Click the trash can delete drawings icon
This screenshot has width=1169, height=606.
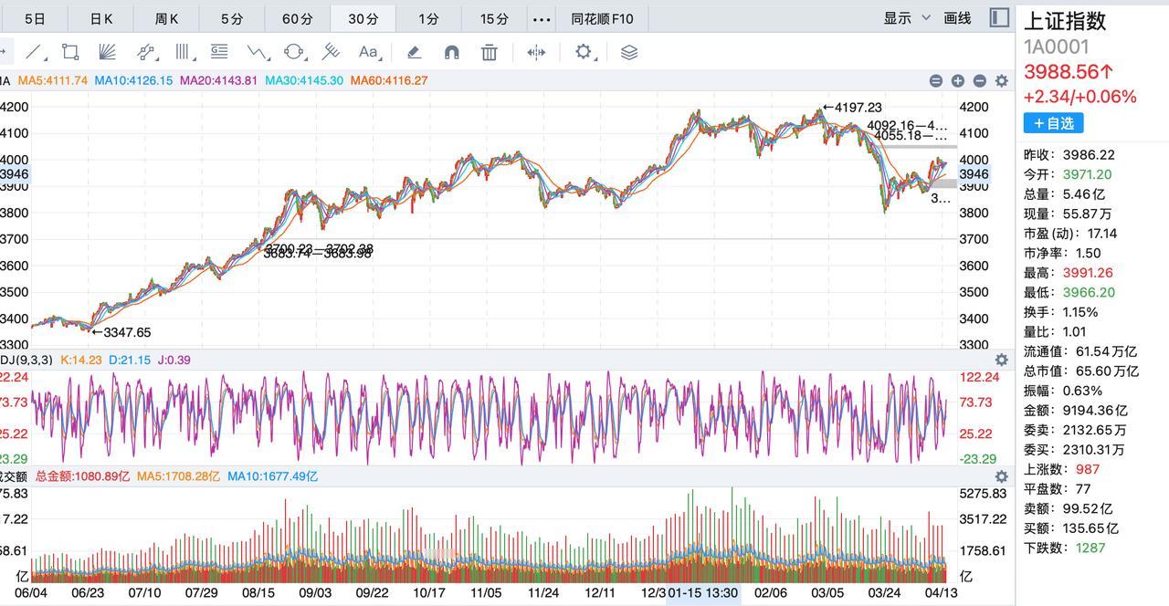(x=490, y=52)
